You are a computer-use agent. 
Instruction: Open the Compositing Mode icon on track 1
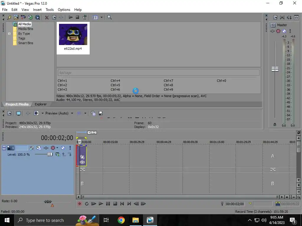point(58,154)
